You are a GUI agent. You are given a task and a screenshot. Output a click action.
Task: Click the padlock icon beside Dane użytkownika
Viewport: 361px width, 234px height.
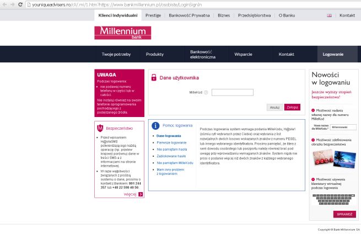pyautogui.click(x=154, y=77)
